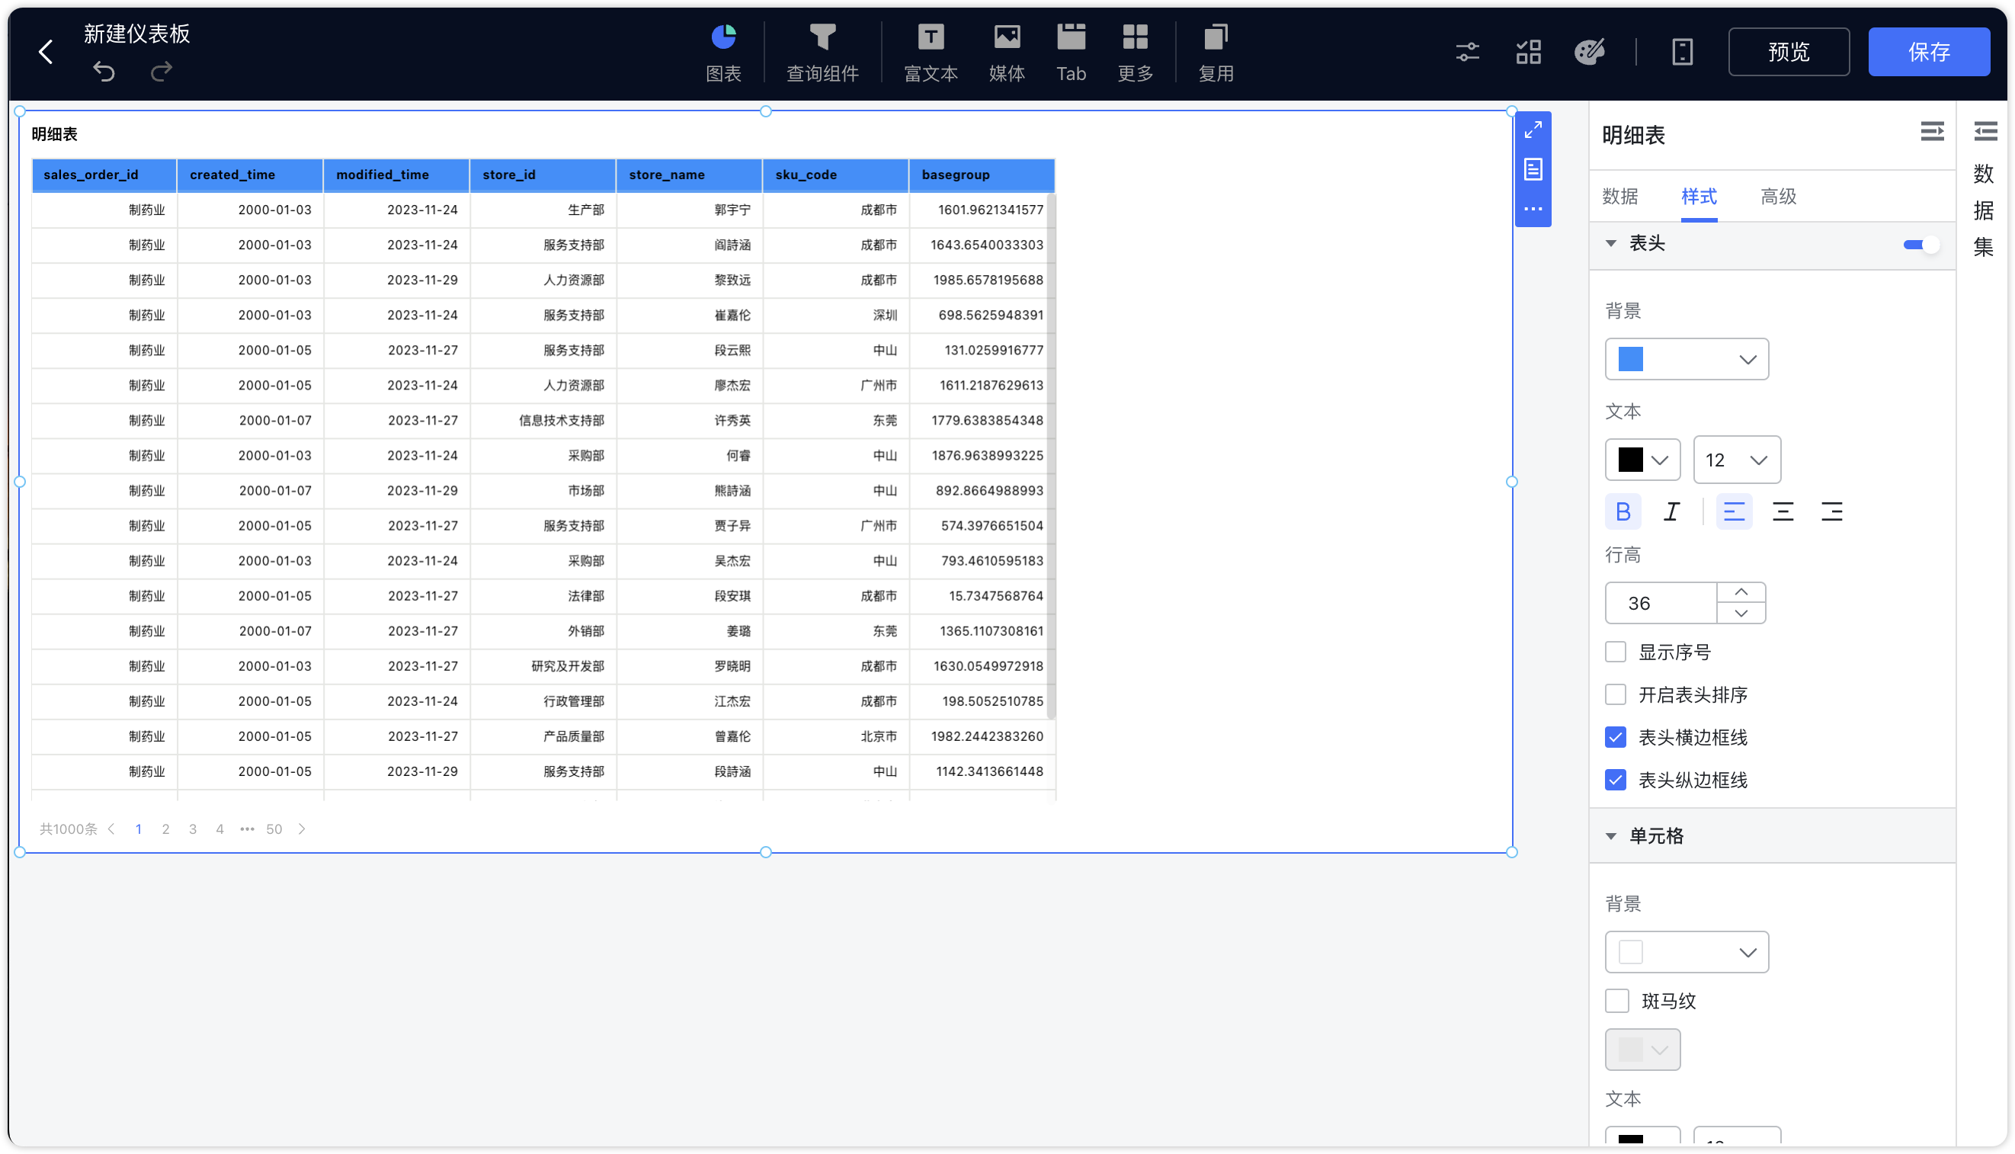Viewport: 2015px width, 1154px height.
Task: Click the 保存 save button
Action: click(x=1929, y=53)
